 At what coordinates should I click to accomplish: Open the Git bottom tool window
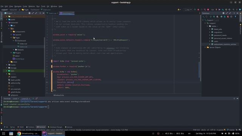click(x=6, y=127)
